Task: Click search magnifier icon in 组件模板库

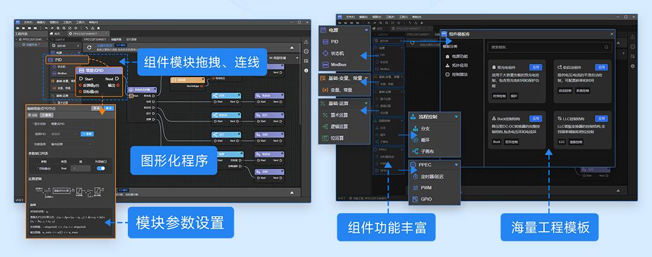Action: click(606, 48)
